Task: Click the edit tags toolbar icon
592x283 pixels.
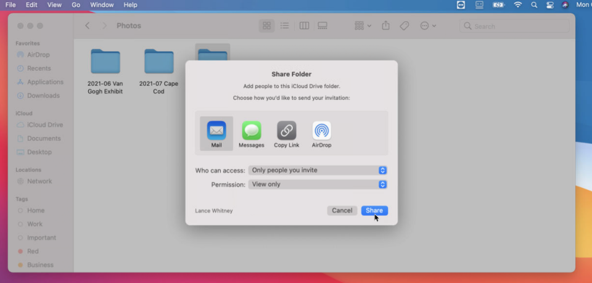Action: click(404, 26)
